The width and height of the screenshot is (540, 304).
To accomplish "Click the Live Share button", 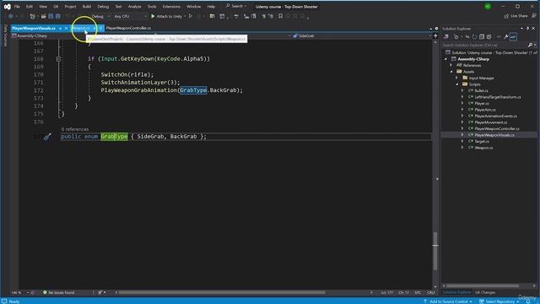I will (x=516, y=16).
